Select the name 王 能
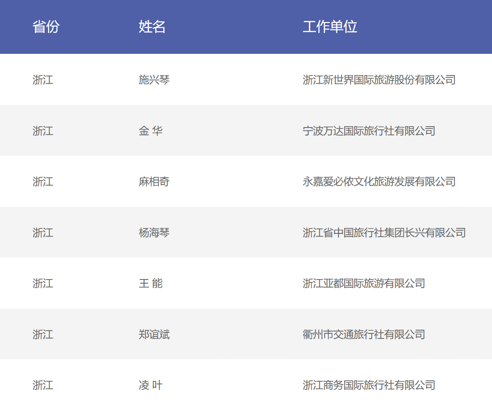 point(151,284)
